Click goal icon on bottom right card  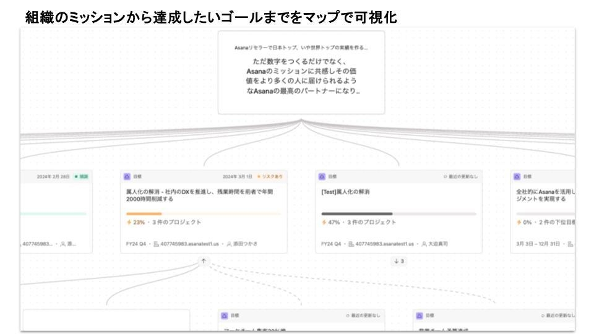(x=420, y=315)
